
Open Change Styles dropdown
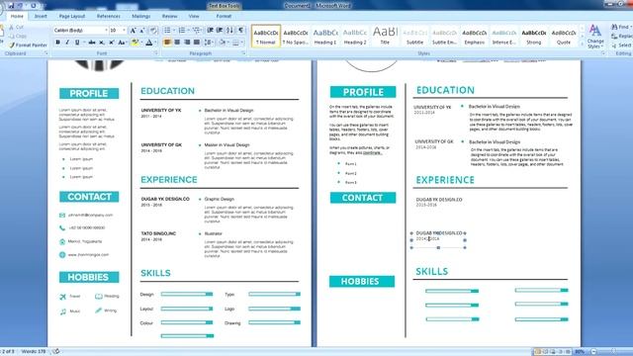point(595,37)
